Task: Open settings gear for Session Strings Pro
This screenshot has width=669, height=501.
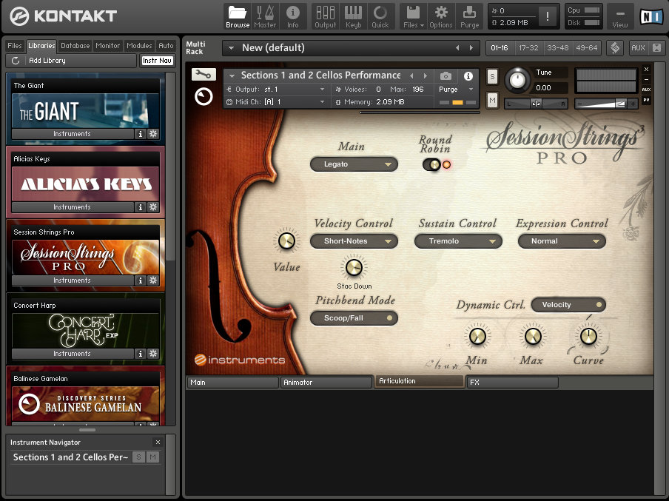Action: (153, 280)
